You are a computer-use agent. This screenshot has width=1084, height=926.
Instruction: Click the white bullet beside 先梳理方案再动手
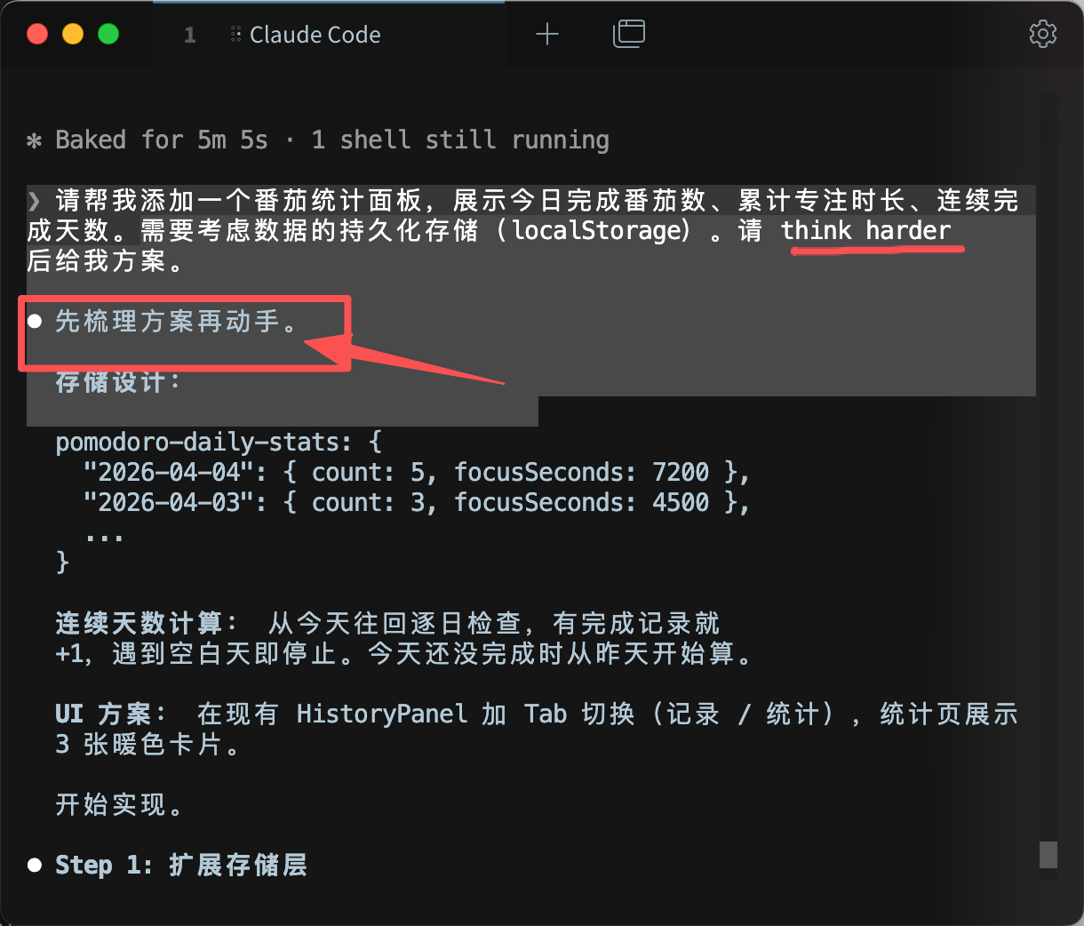click(35, 322)
